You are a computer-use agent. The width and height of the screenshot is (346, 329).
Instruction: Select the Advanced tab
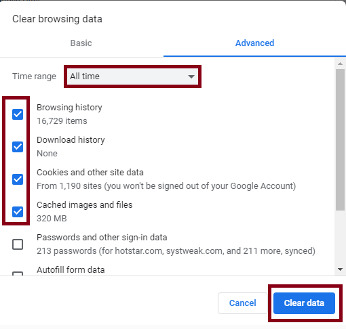click(254, 43)
